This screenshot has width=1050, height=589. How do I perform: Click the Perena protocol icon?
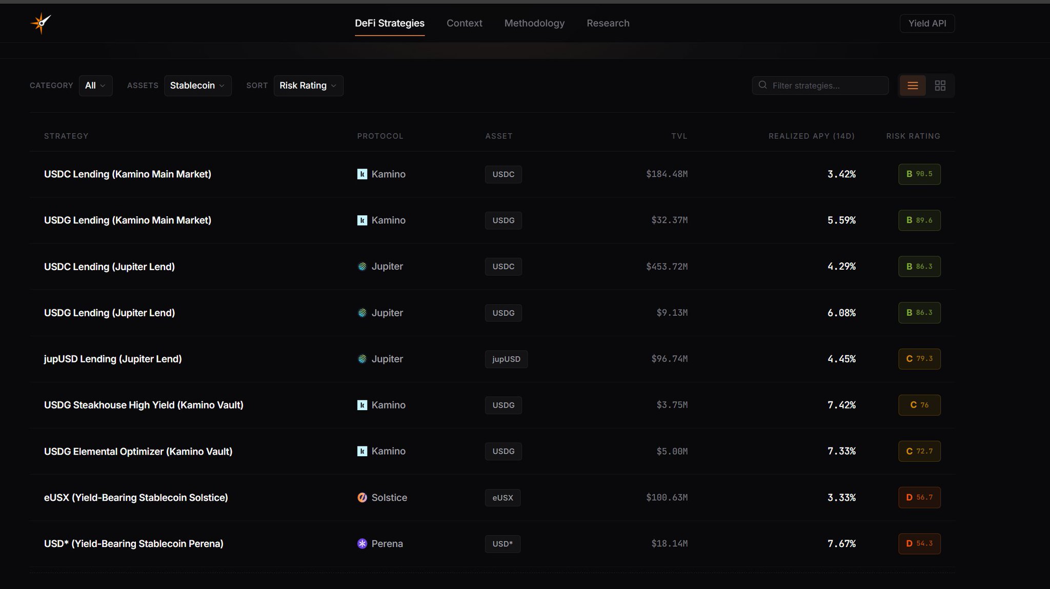362,544
